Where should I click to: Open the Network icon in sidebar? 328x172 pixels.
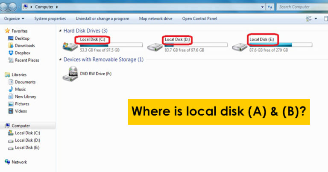tap(8, 162)
